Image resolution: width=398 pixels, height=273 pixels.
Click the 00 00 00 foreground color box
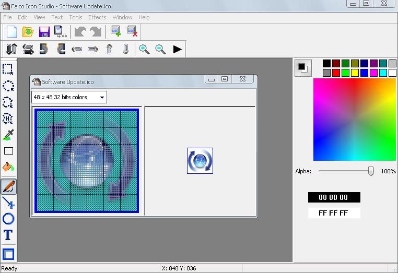(334, 197)
